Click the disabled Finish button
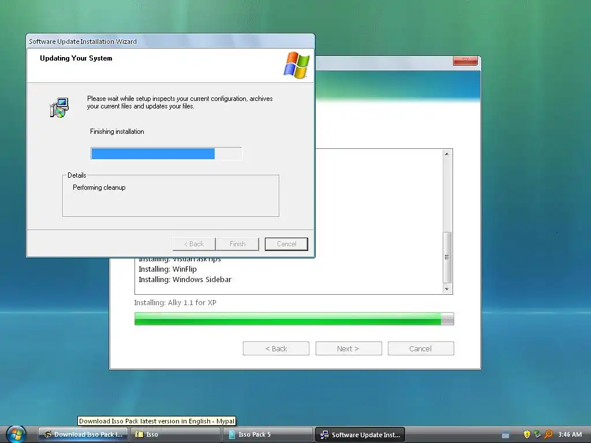Viewport: 591px width, 443px height. pyautogui.click(x=237, y=244)
